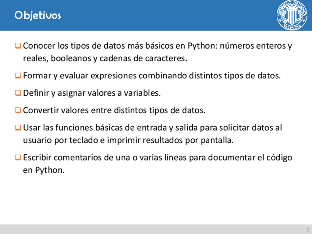
Task: Select the bullet marker before "Convertir valores"
Action: pos(18,110)
